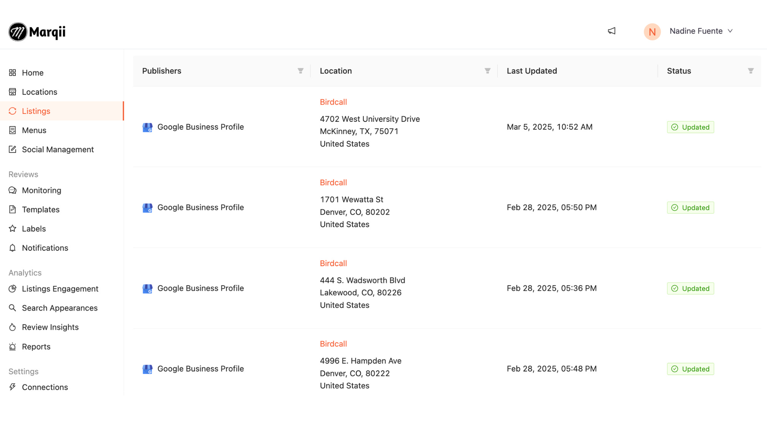Click the N user avatar
This screenshot has width=767, height=431.
(x=652, y=31)
